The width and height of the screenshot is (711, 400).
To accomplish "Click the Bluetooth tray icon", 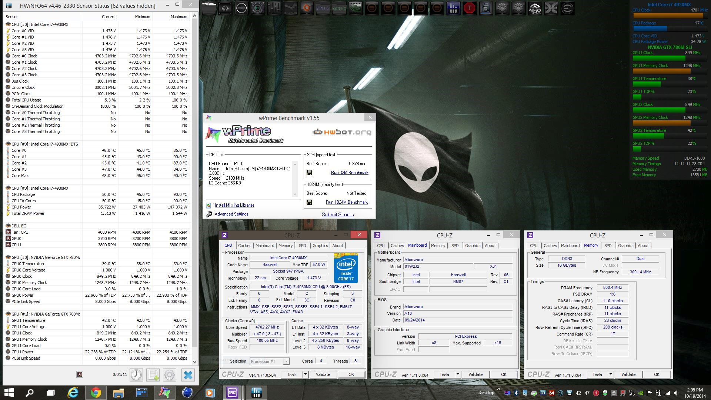I will tap(516, 393).
